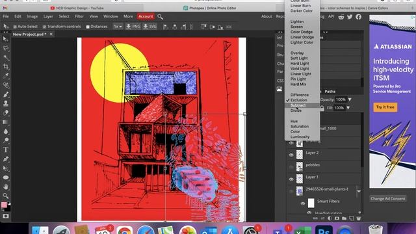
Task: Select the Move tool in toolbar
Action: coord(6,39)
